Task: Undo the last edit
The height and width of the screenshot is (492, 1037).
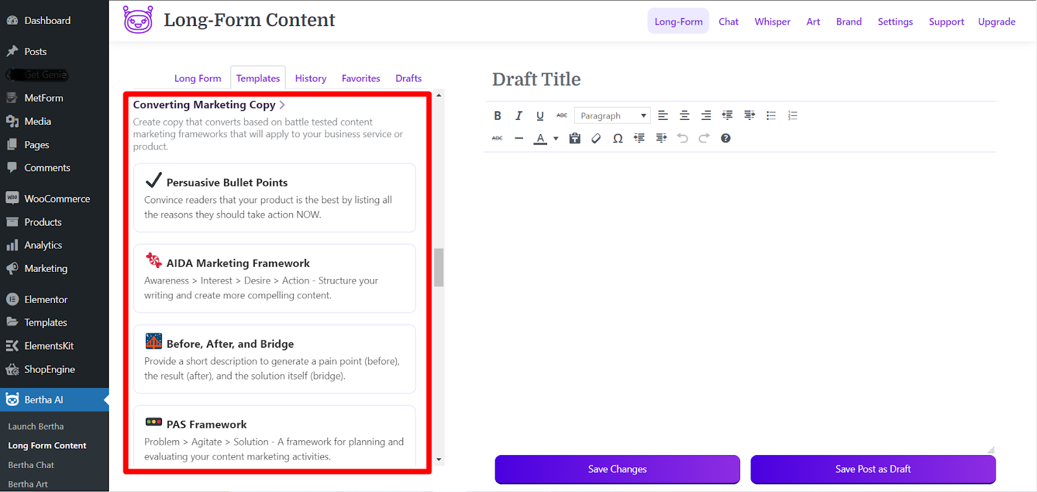Action: [682, 139]
